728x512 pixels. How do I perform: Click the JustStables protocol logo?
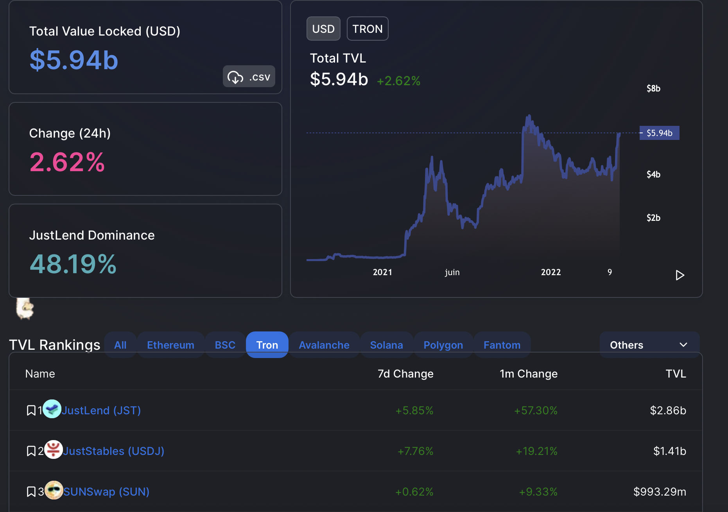tap(54, 450)
